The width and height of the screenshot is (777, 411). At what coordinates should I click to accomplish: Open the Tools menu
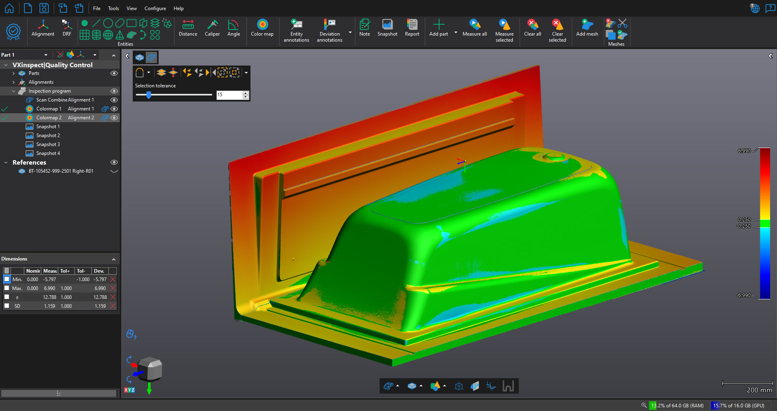[x=113, y=8]
